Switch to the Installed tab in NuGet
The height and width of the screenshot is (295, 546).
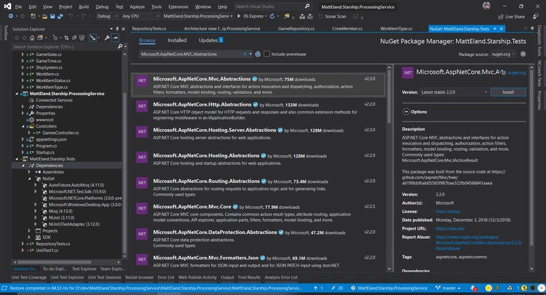tap(177, 40)
